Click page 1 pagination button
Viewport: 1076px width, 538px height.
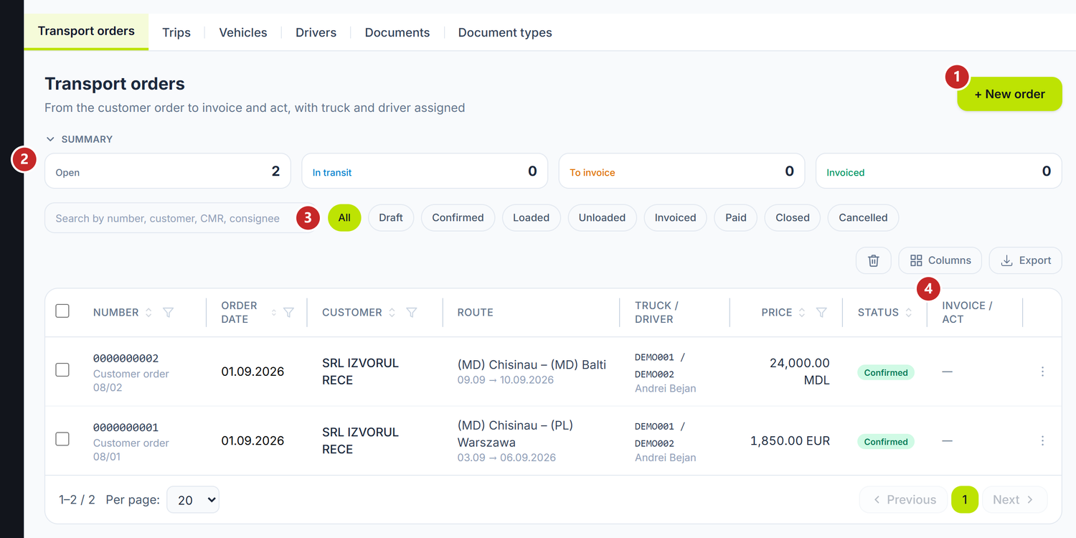pos(965,500)
